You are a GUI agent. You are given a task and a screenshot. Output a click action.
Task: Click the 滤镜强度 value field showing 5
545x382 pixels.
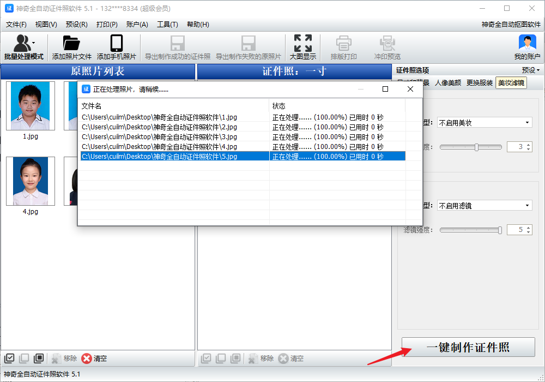pyautogui.click(x=517, y=230)
